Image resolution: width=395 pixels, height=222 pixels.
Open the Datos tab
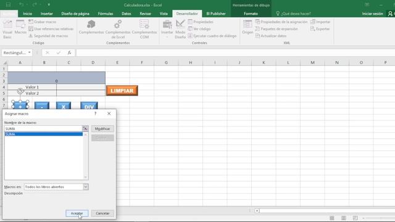126,14
